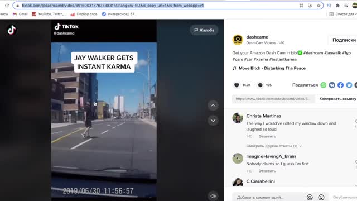The image size is (357, 201).
Task: Open the Gmail bookmark
Action: point(20,14)
